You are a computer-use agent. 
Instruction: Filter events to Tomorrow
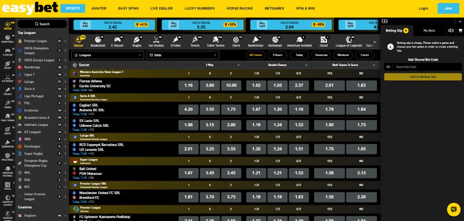[x=321, y=55]
